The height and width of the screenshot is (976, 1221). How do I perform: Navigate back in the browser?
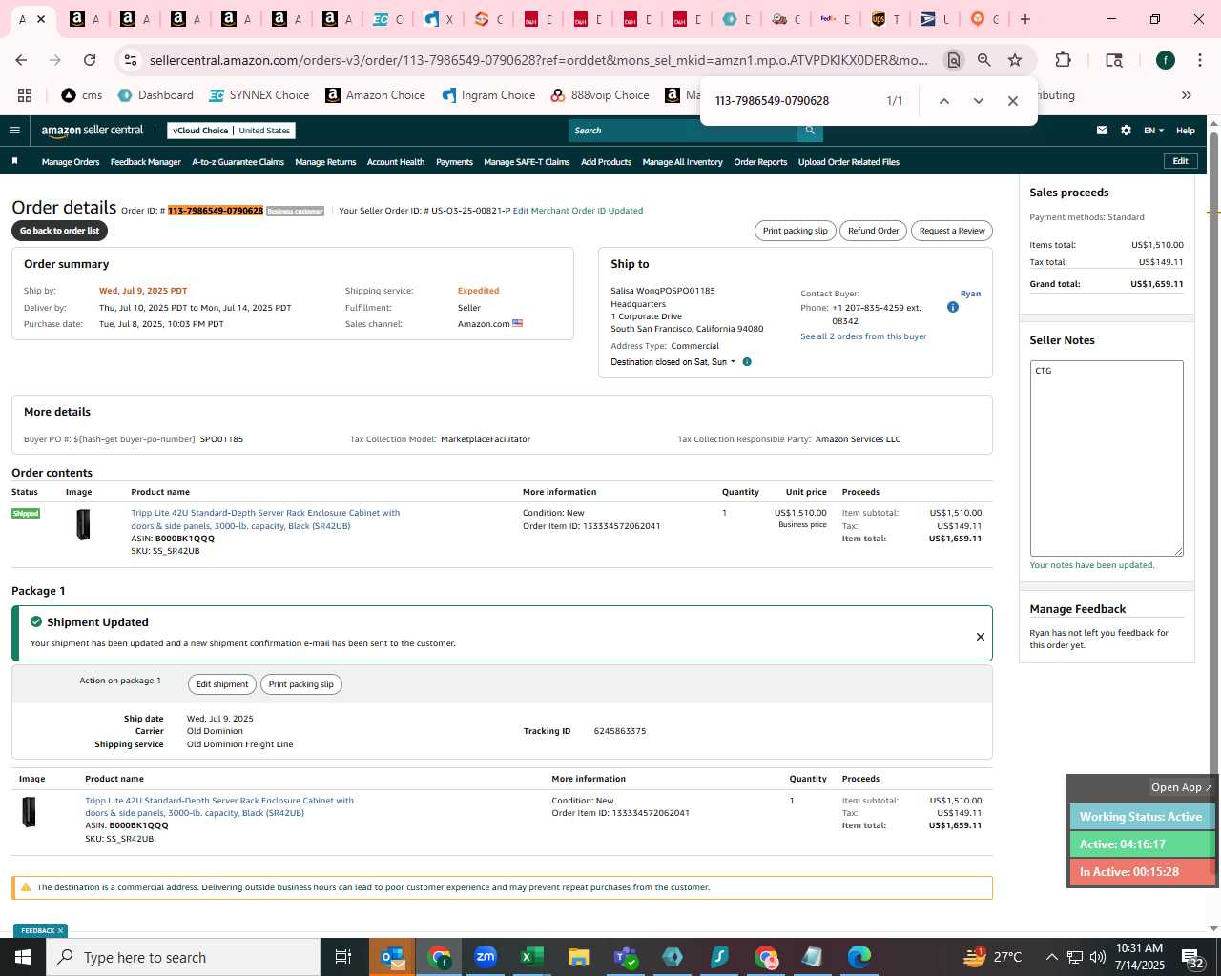[21, 60]
